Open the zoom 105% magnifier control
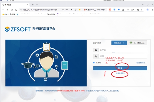 (x=65, y=10)
